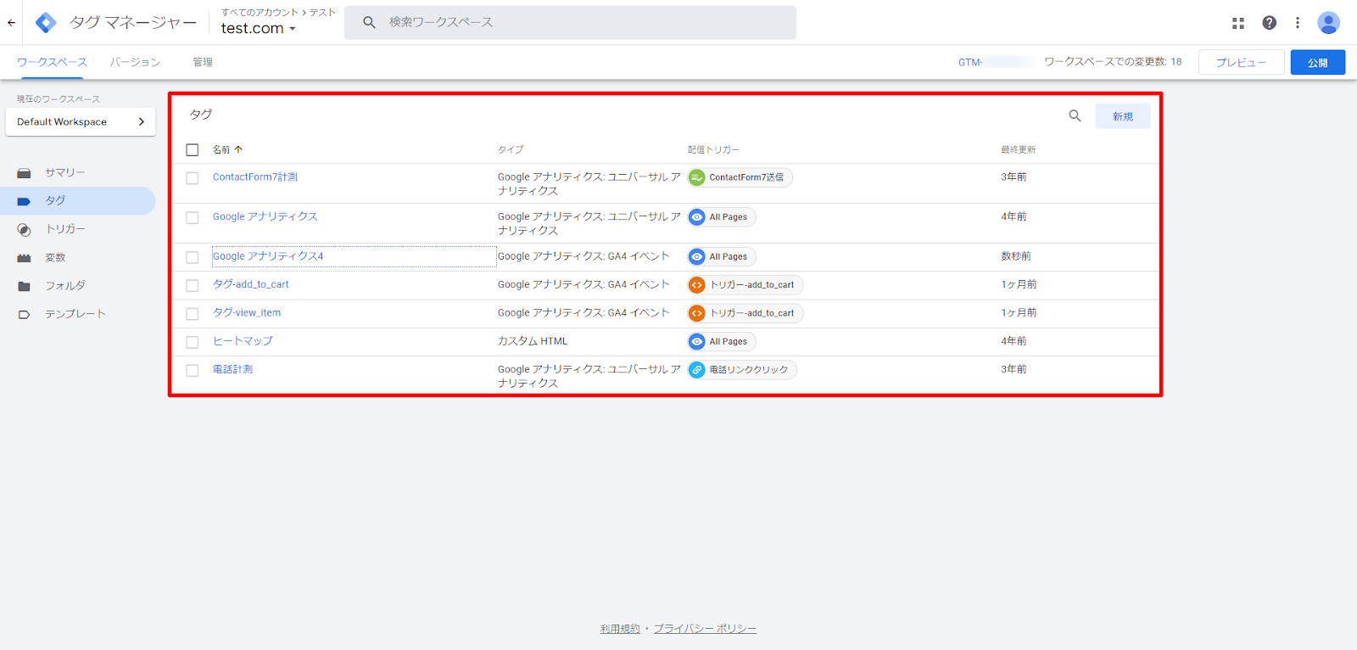
Task: Click the 新規 button
Action: pos(1123,116)
